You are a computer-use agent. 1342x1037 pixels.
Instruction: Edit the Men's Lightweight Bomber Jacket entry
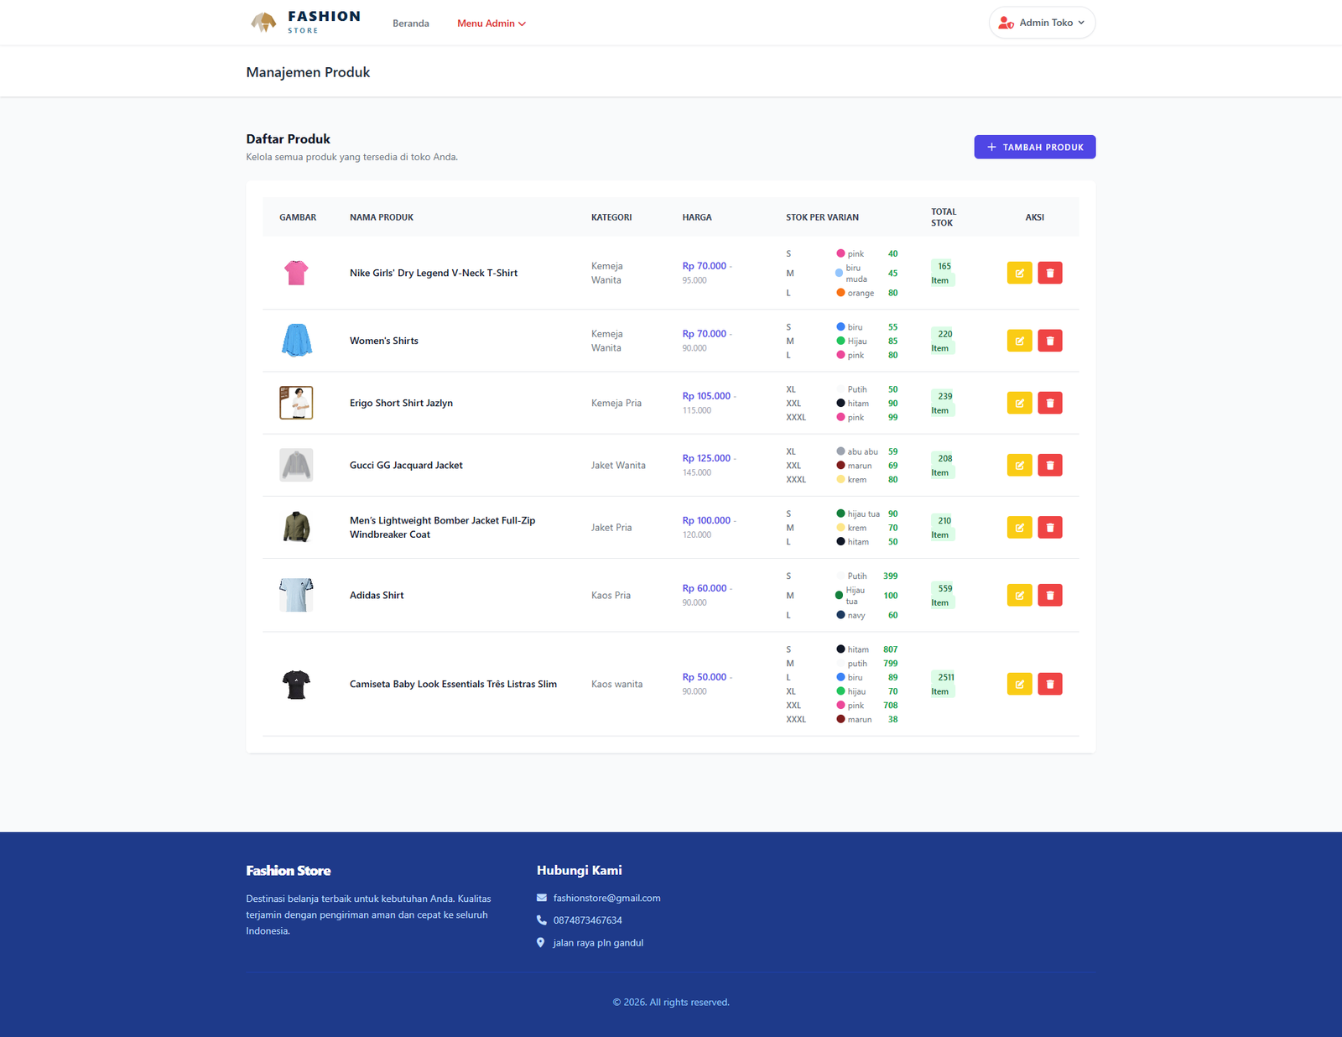(1019, 527)
